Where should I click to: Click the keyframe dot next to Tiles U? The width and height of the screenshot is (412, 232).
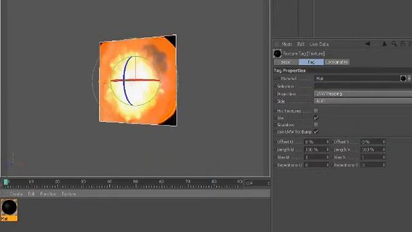[x=276, y=157]
